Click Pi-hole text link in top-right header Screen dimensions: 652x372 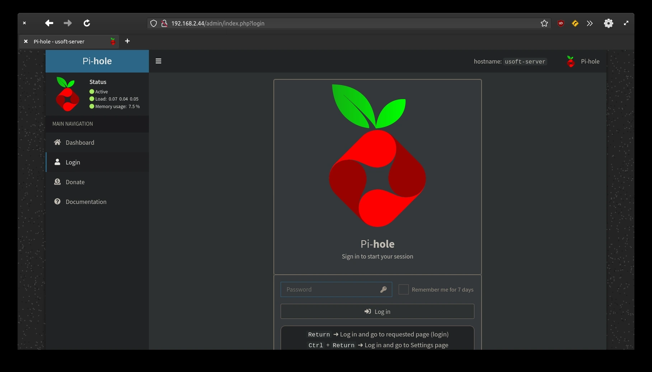point(590,61)
